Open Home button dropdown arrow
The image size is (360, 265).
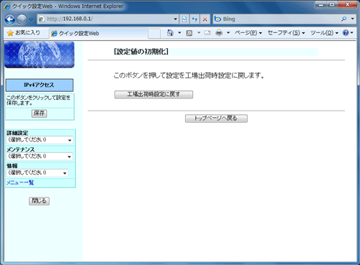tap(179, 33)
